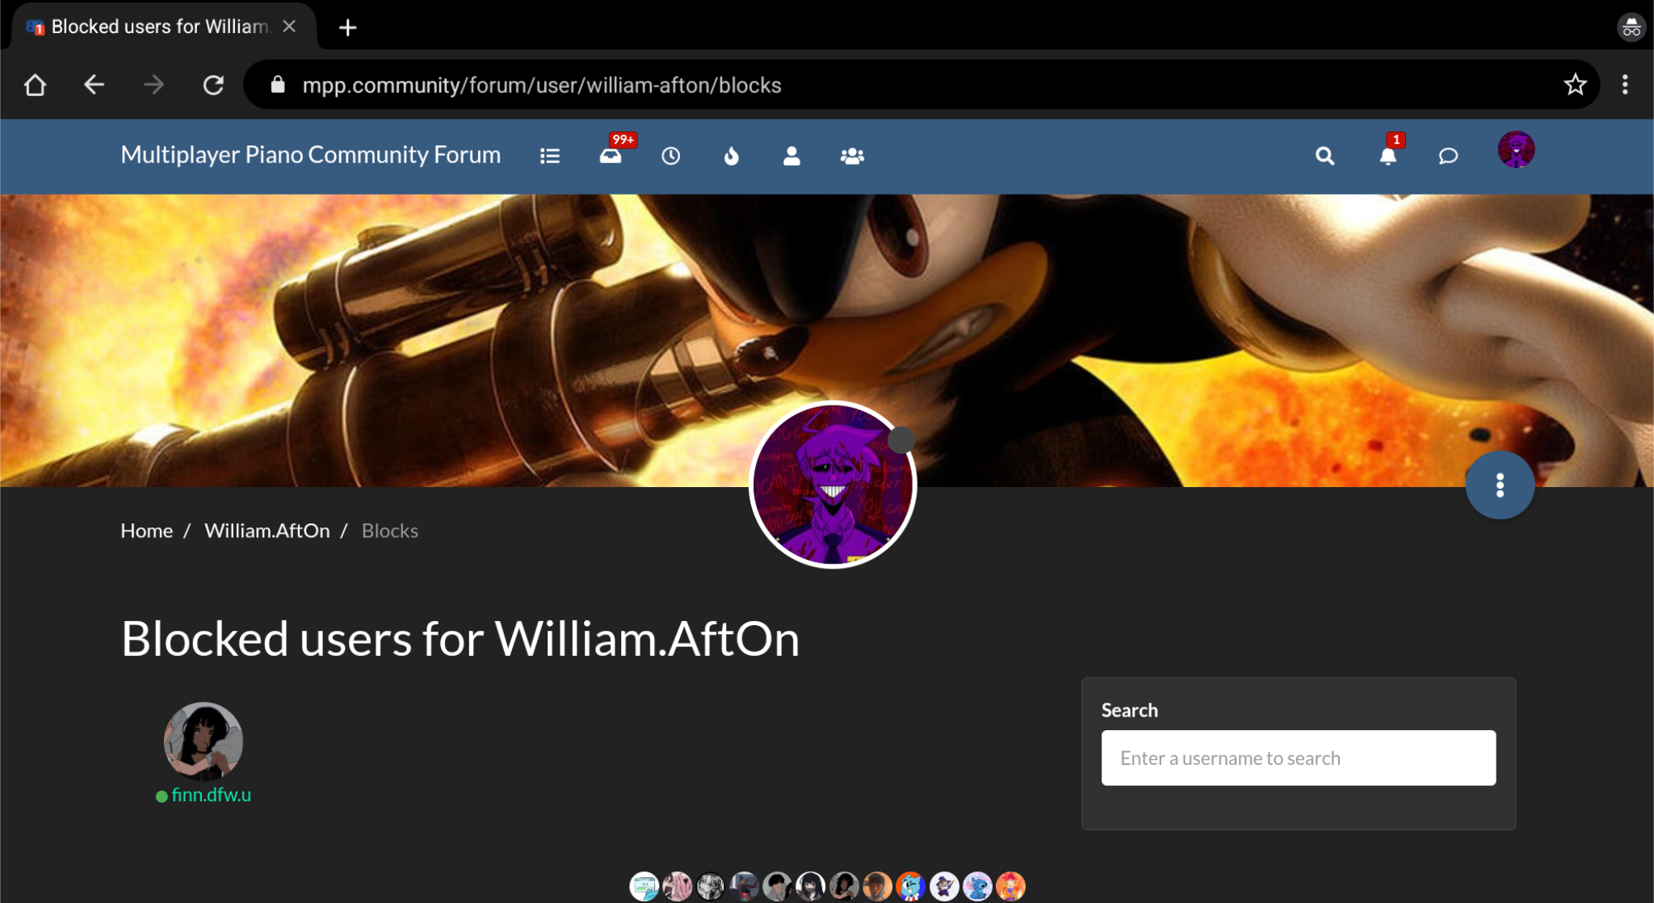Open the Popular topics flame icon
This screenshot has width=1654, height=903.
732,156
